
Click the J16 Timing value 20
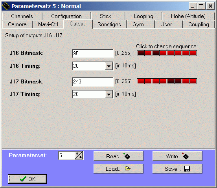pos(76,66)
